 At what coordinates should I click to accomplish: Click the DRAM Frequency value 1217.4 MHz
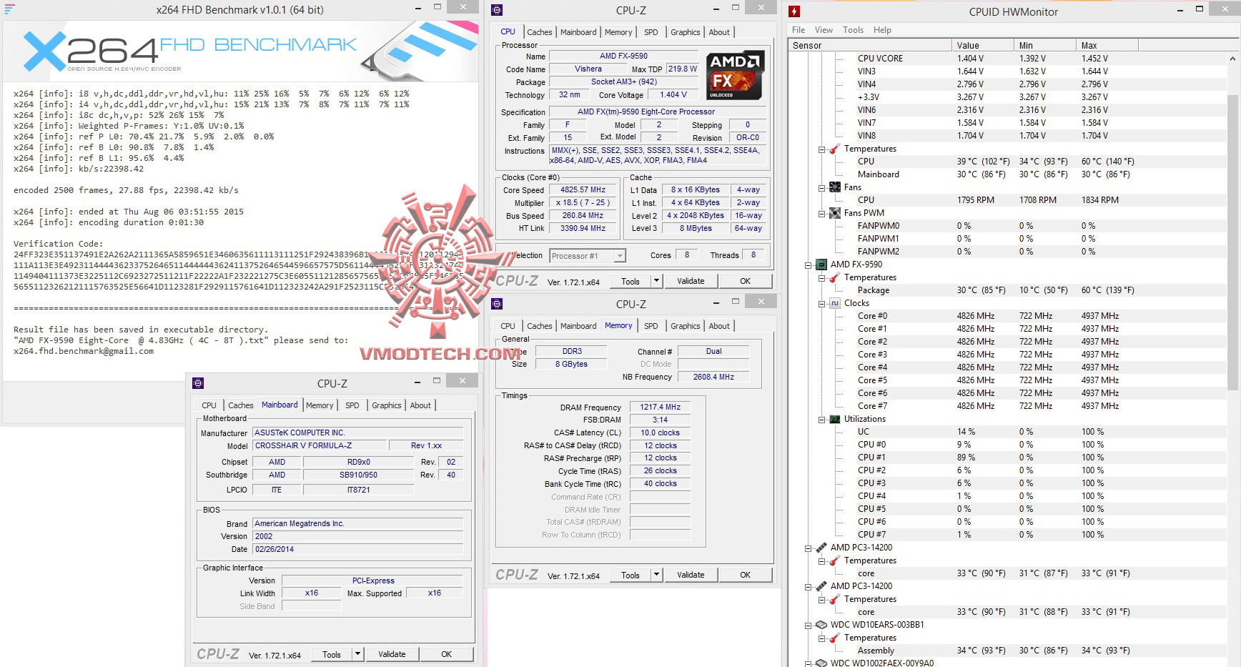[660, 407]
